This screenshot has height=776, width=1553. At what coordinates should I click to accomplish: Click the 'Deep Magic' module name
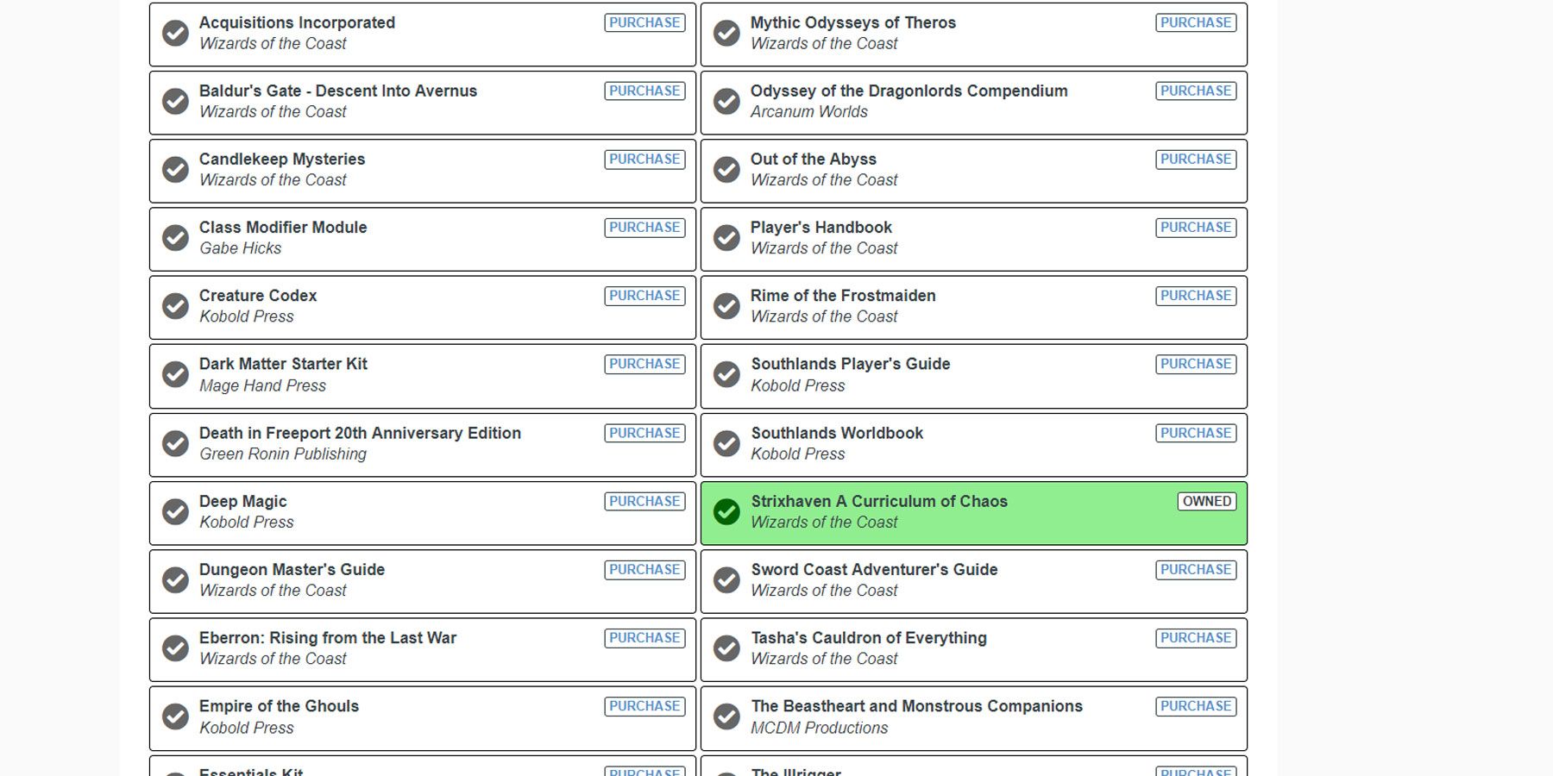point(243,502)
